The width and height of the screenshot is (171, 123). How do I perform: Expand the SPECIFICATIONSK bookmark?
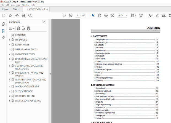point(9,91)
